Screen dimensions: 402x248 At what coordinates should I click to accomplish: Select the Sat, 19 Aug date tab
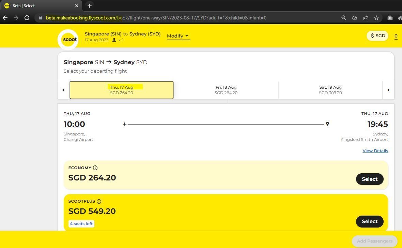click(330, 90)
